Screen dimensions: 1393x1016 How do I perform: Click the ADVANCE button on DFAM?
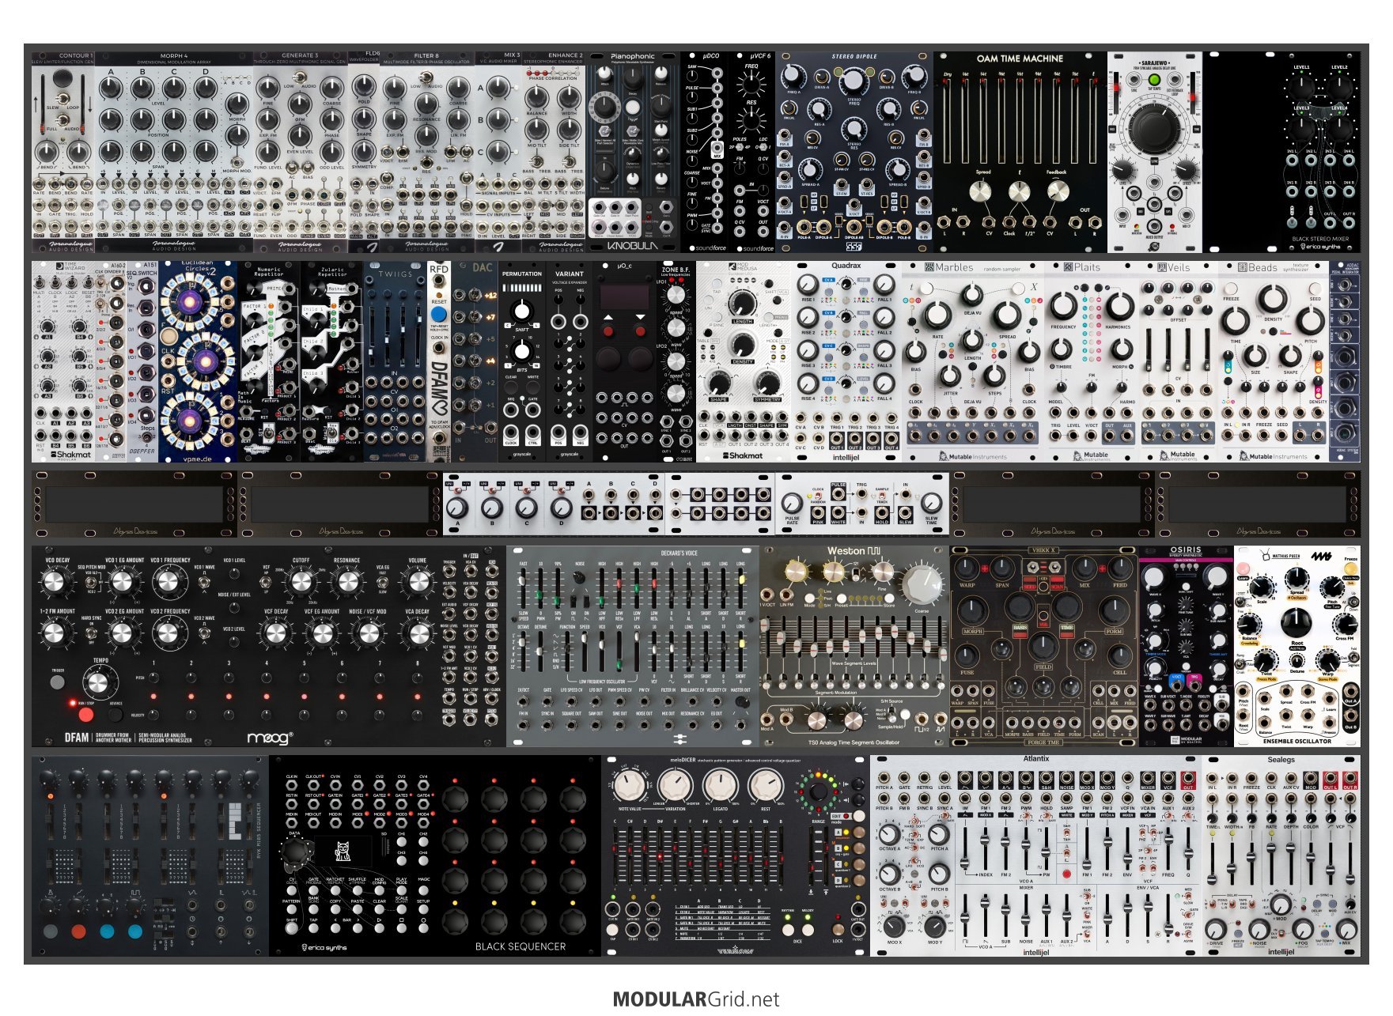pyautogui.click(x=115, y=715)
